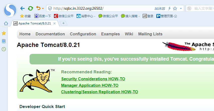Click the Recommended Reading heading
Screen dimensions: 214x111
tap(87, 72)
